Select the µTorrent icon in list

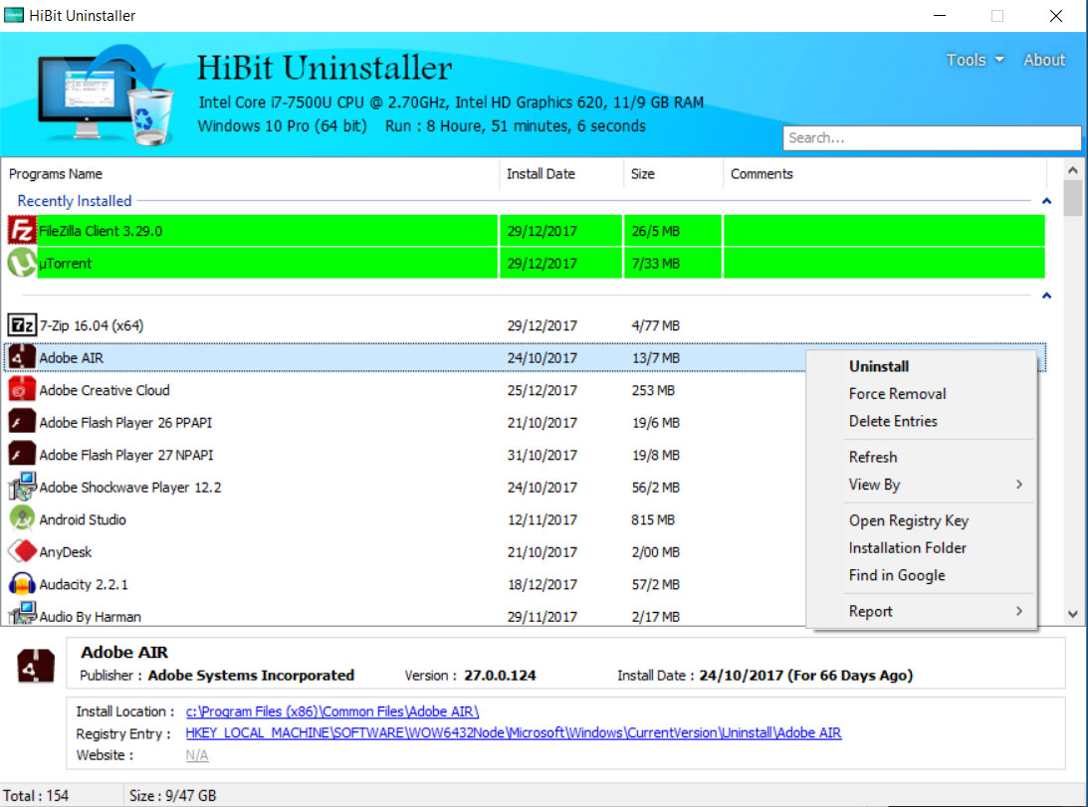[x=22, y=264]
